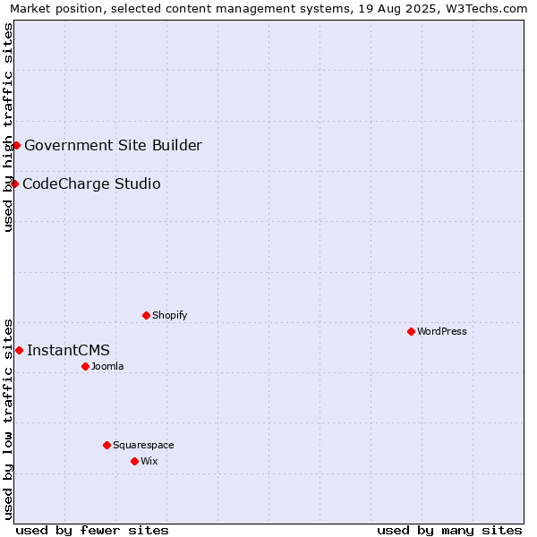Screen dimensions: 537x537
Task: Click the 'used by many sites' axis label
Action: pos(449,531)
